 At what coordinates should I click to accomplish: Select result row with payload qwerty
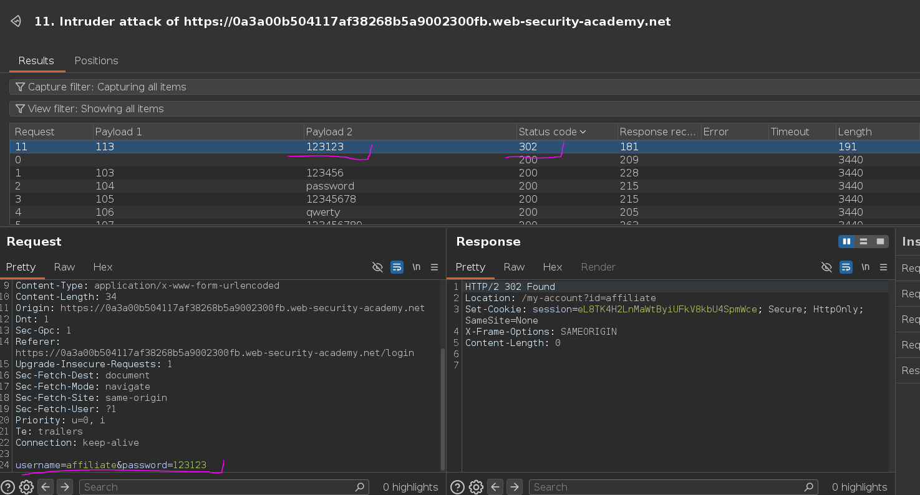point(465,212)
